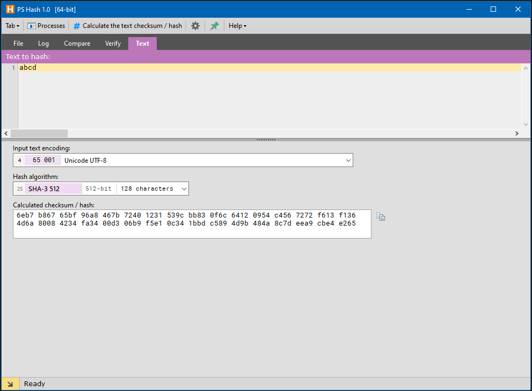Click the horizontal scroll left arrow
532x391 pixels.
[x=6, y=133]
